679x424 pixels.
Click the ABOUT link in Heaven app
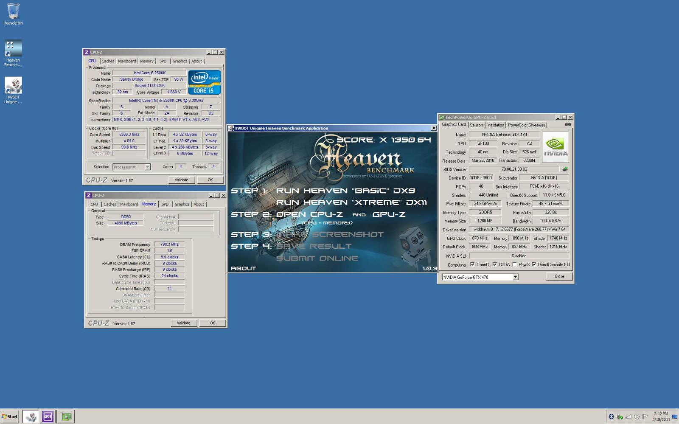[243, 268]
